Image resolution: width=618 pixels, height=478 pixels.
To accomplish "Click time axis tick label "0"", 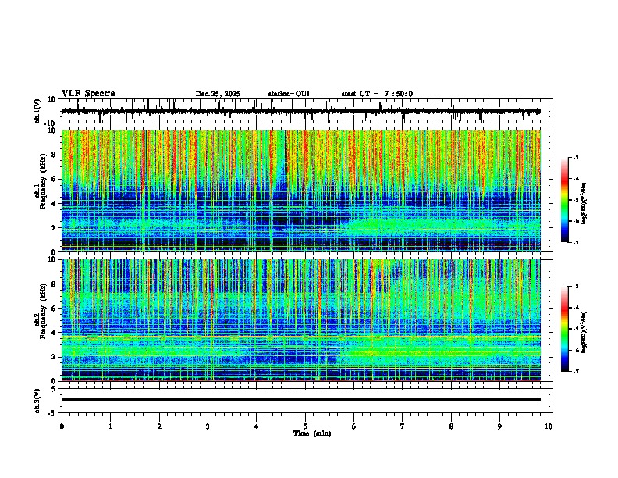I will coord(62,426).
